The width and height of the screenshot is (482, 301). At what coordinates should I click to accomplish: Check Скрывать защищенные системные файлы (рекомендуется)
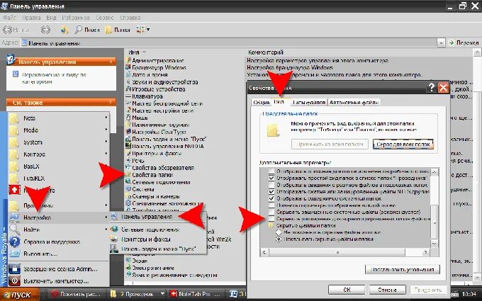coord(271,212)
